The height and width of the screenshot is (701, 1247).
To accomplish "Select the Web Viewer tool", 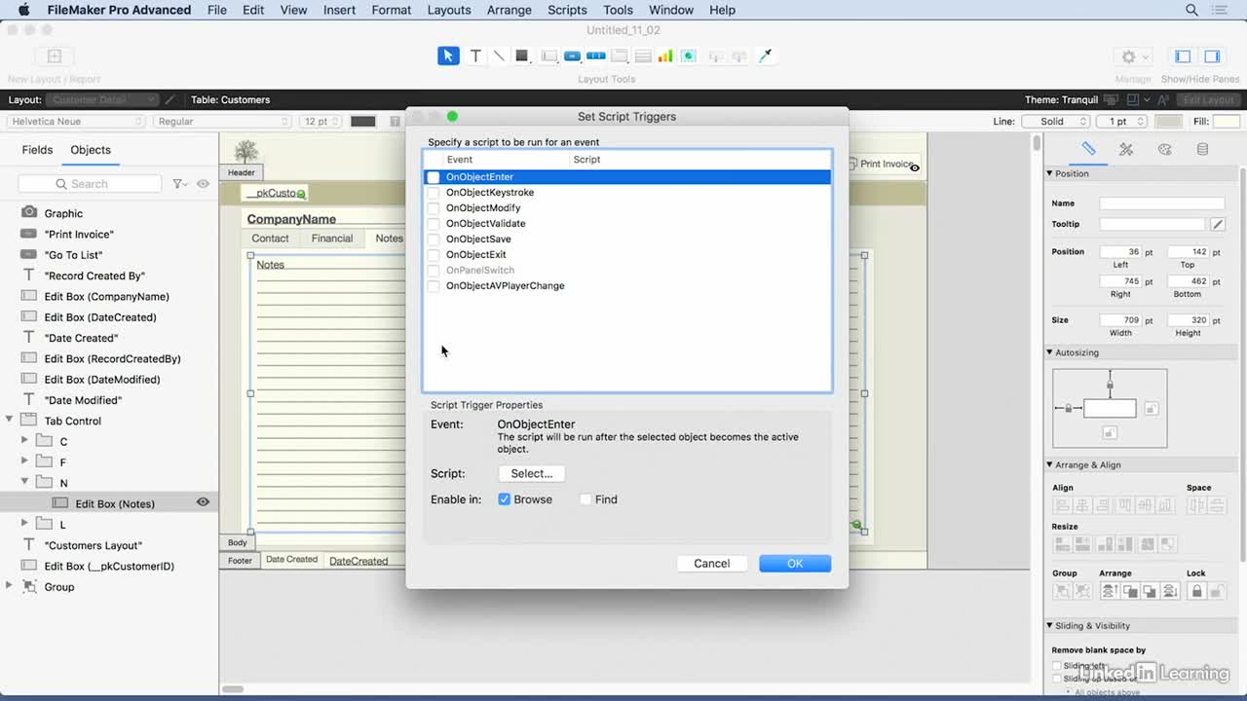I will coord(689,56).
